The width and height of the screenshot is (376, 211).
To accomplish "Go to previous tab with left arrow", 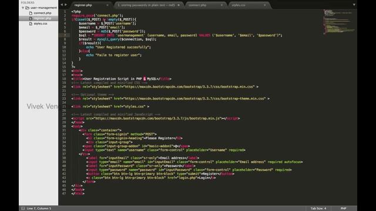I will click(62, 5).
